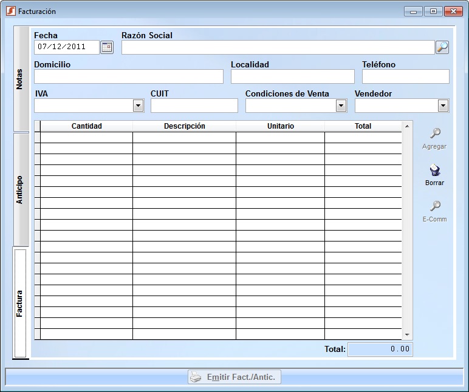Click the Agregar magnifier icon
This screenshot has height=392, width=469.
click(x=434, y=134)
